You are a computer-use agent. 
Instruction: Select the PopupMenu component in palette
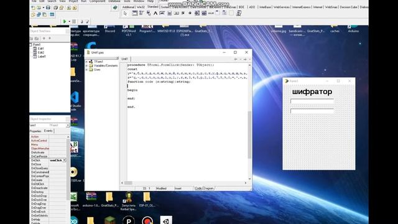click(x=149, y=13)
